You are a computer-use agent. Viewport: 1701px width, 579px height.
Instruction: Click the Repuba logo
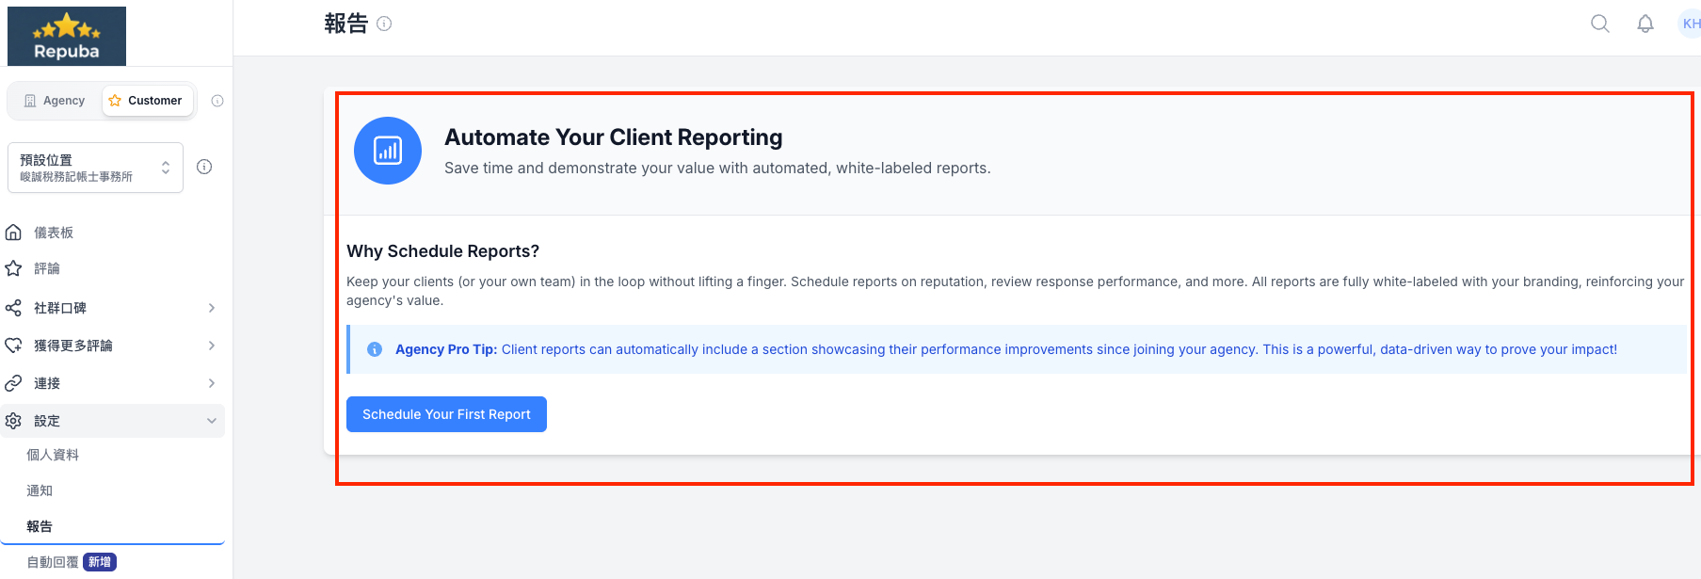pyautogui.click(x=67, y=36)
